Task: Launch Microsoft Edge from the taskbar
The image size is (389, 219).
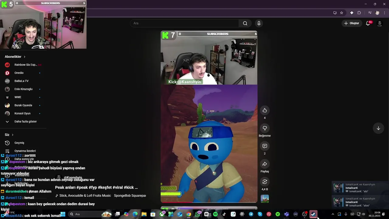Action: [135, 214]
